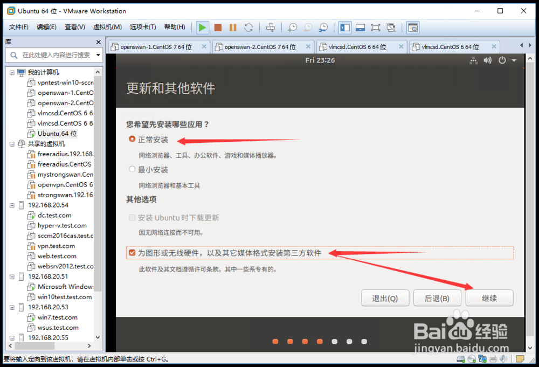539x367 pixels.
Task: Collapse the 192.168.20.53 tree node
Action: pos(12,307)
